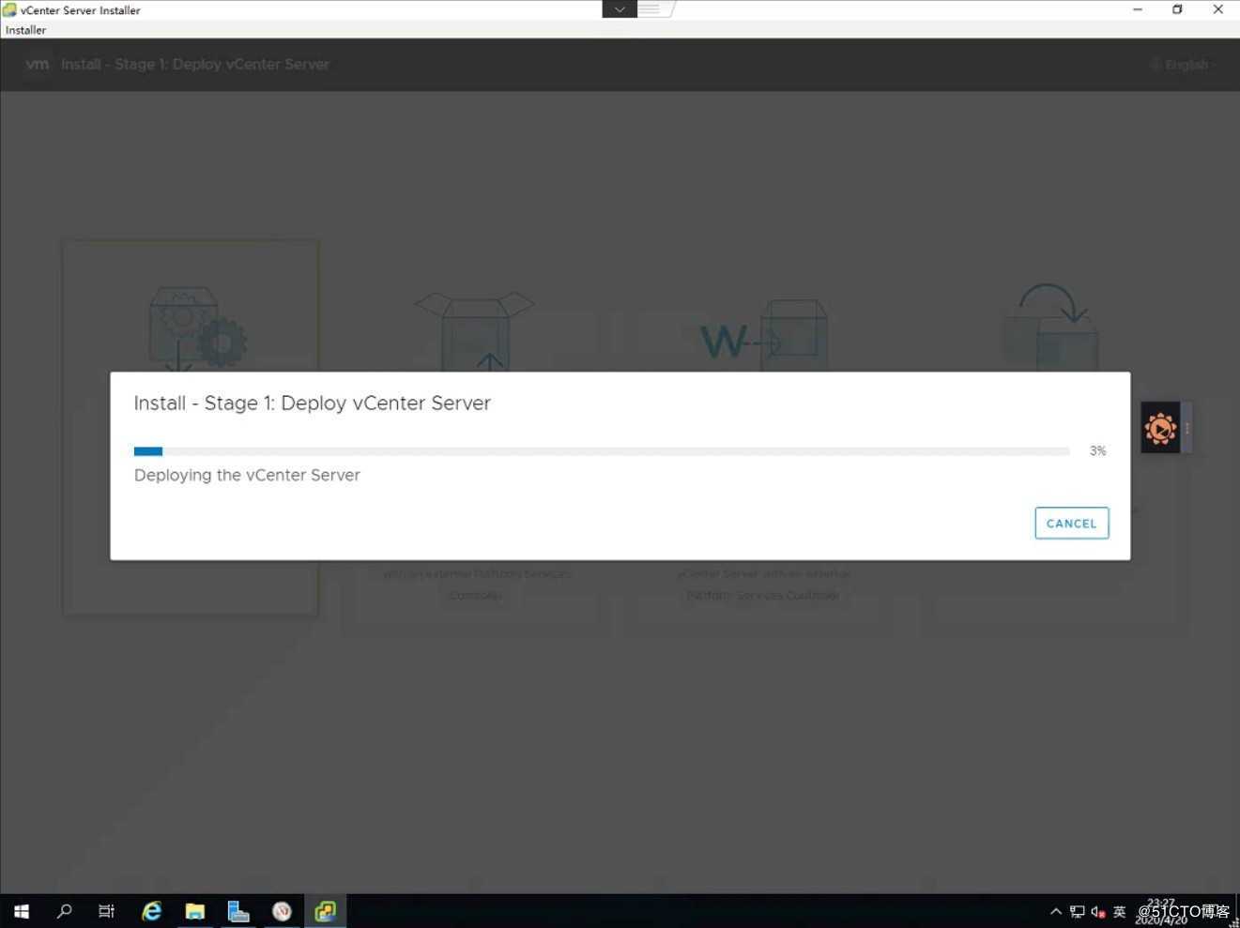Open the Installer menu
The image size is (1240, 928).
[25, 30]
